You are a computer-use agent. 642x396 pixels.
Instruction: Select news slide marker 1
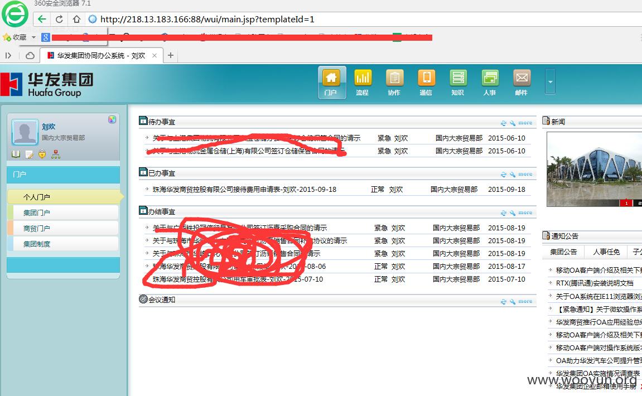click(626, 202)
